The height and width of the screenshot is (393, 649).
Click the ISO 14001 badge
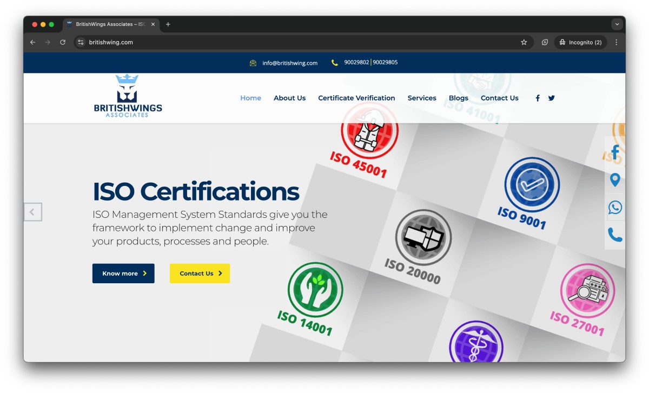point(311,299)
